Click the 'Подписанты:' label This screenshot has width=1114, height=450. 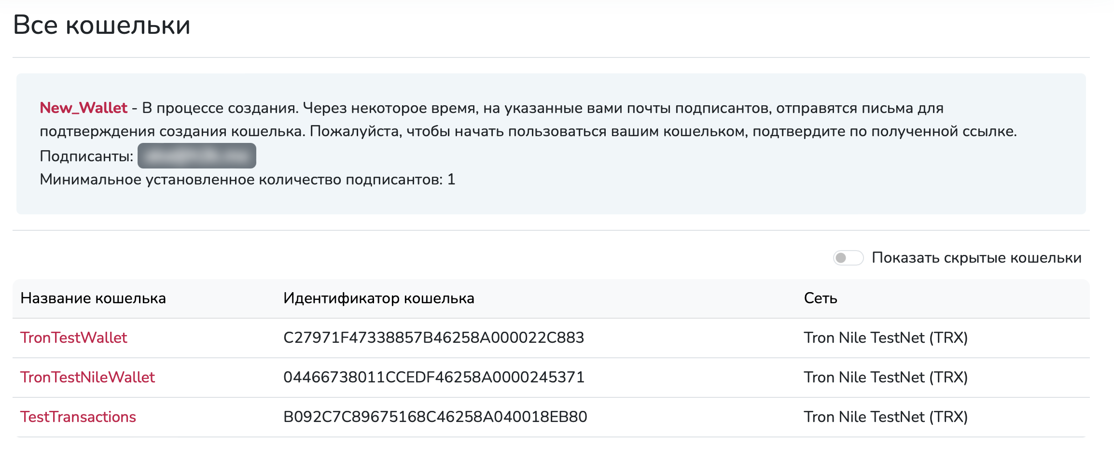coord(86,156)
